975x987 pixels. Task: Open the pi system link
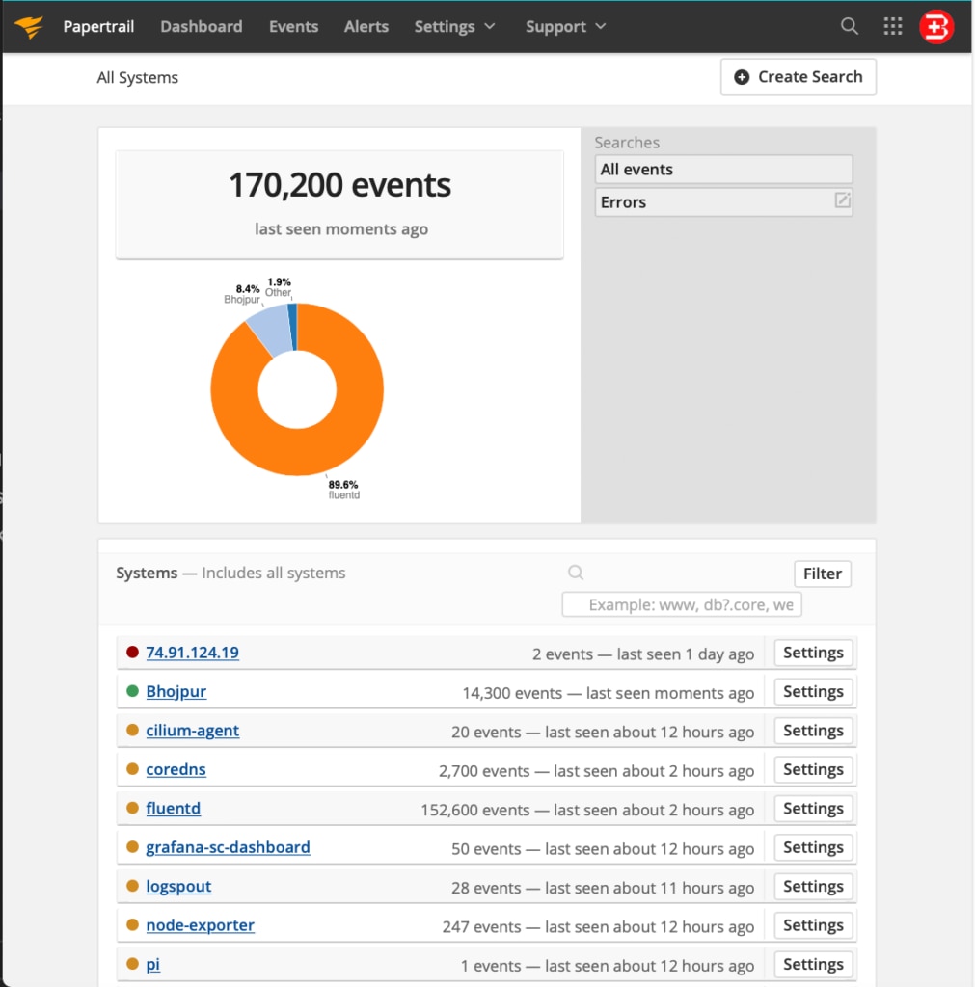(x=153, y=964)
